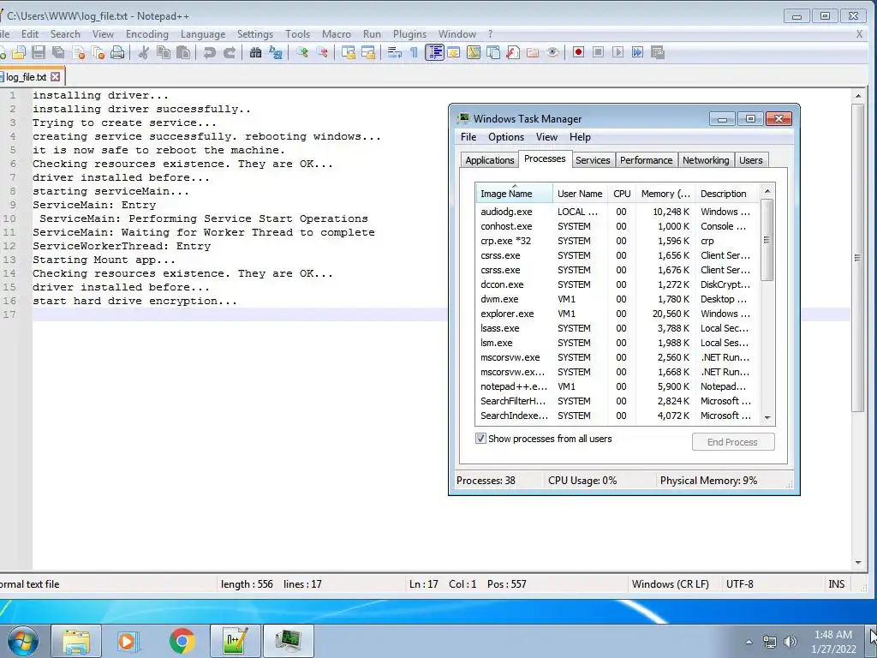Switch to the Performance tab
Viewport: 877px width, 658px height.
click(646, 160)
